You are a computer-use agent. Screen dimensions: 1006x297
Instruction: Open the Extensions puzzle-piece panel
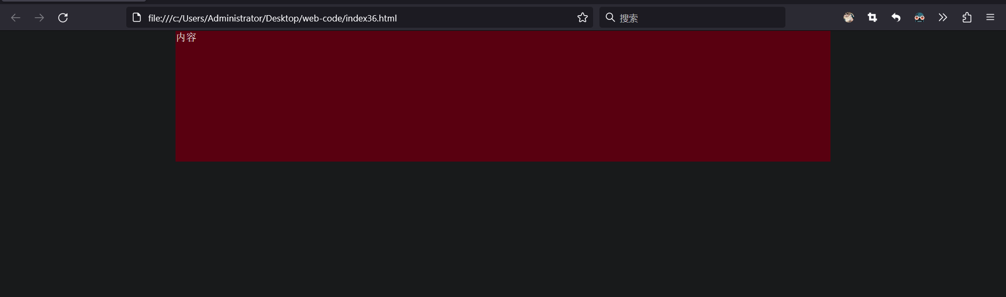click(x=967, y=18)
